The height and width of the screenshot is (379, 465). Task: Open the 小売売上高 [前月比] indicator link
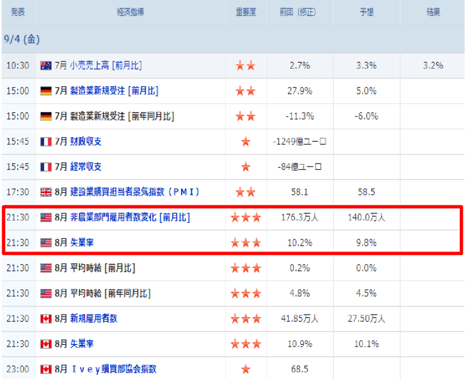[106, 65]
